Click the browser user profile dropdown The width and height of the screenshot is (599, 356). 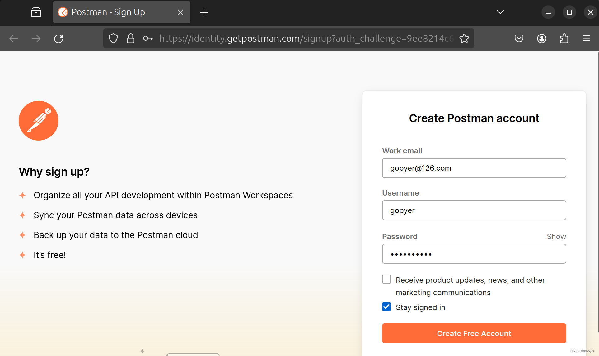point(541,39)
